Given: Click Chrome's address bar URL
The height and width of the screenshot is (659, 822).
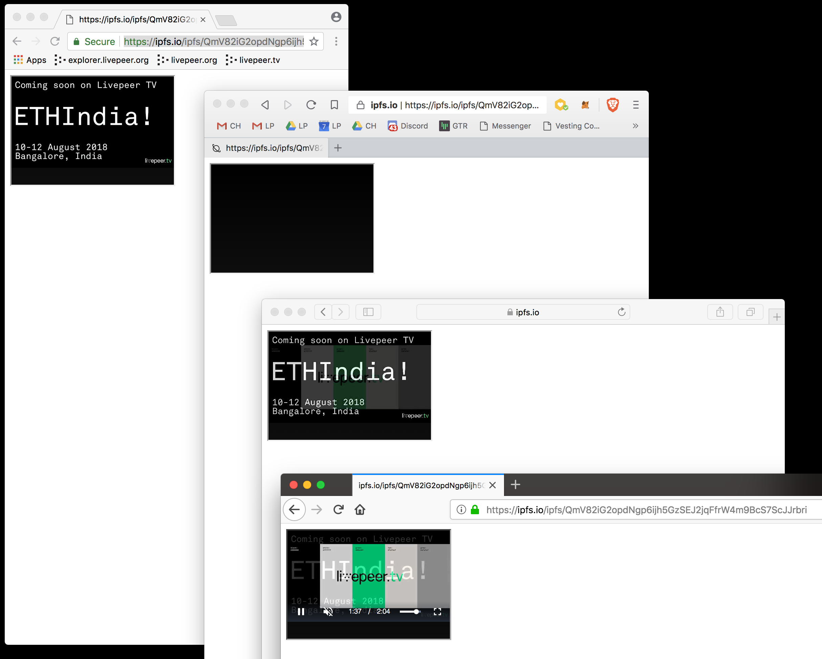Looking at the screenshot, I should 214,41.
